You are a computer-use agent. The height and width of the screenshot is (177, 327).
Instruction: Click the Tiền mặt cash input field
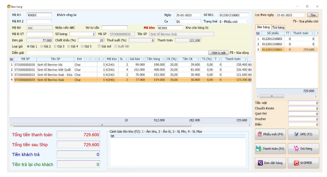pyautogui.click(x=303, y=103)
